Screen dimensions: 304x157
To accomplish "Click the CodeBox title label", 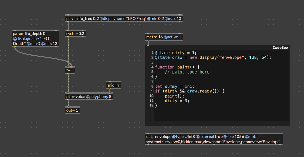I will tap(280, 48).
